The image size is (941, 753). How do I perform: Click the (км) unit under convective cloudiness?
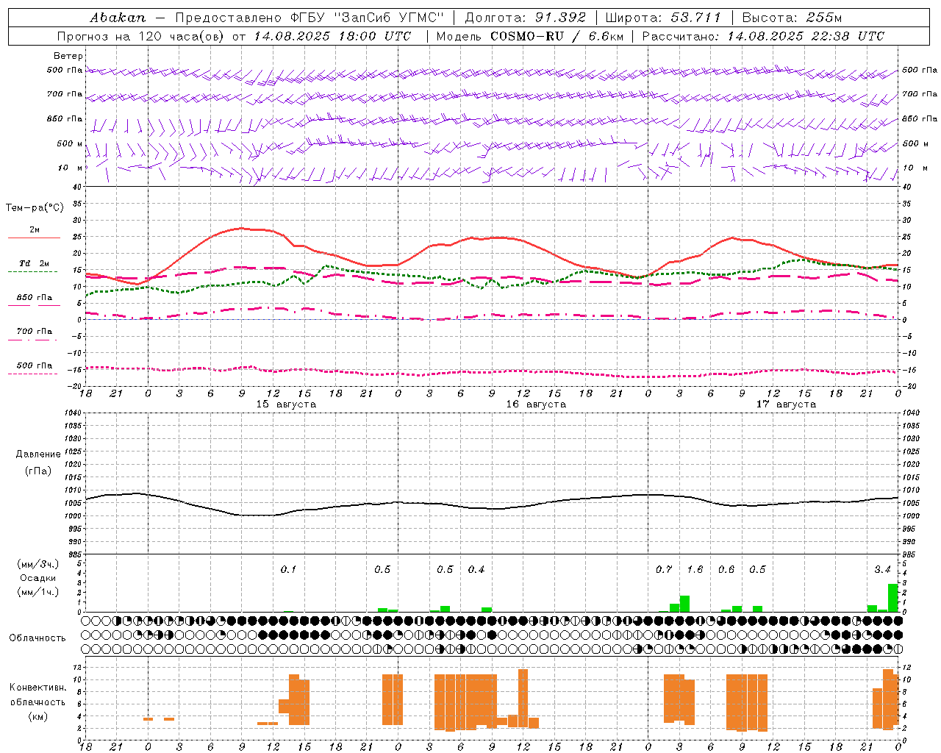click(x=38, y=715)
